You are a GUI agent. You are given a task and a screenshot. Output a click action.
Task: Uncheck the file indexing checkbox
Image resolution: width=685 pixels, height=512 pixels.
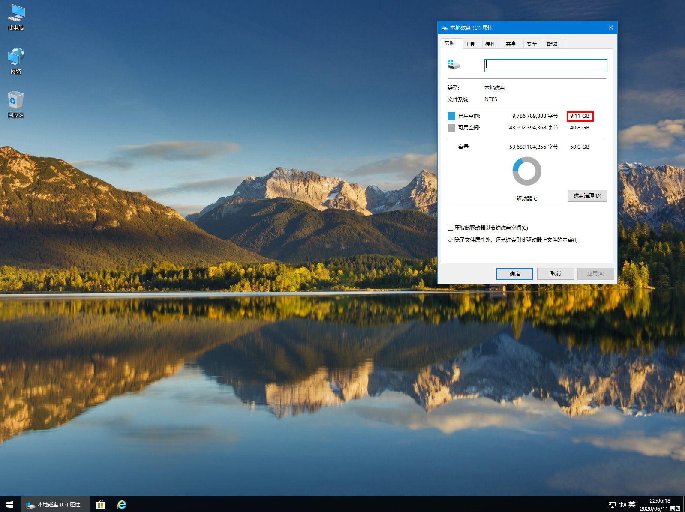(x=450, y=240)
